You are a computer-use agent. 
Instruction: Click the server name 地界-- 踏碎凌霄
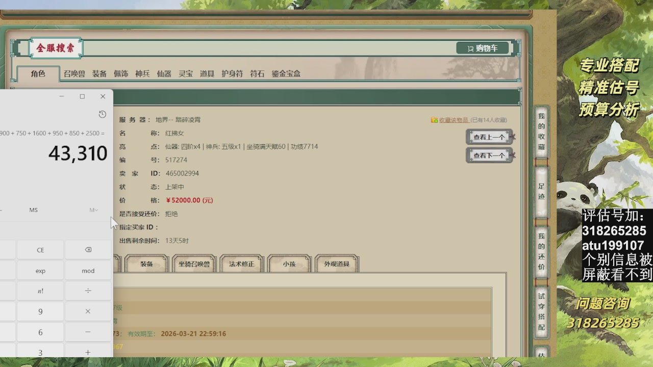(x=178, y=120)
